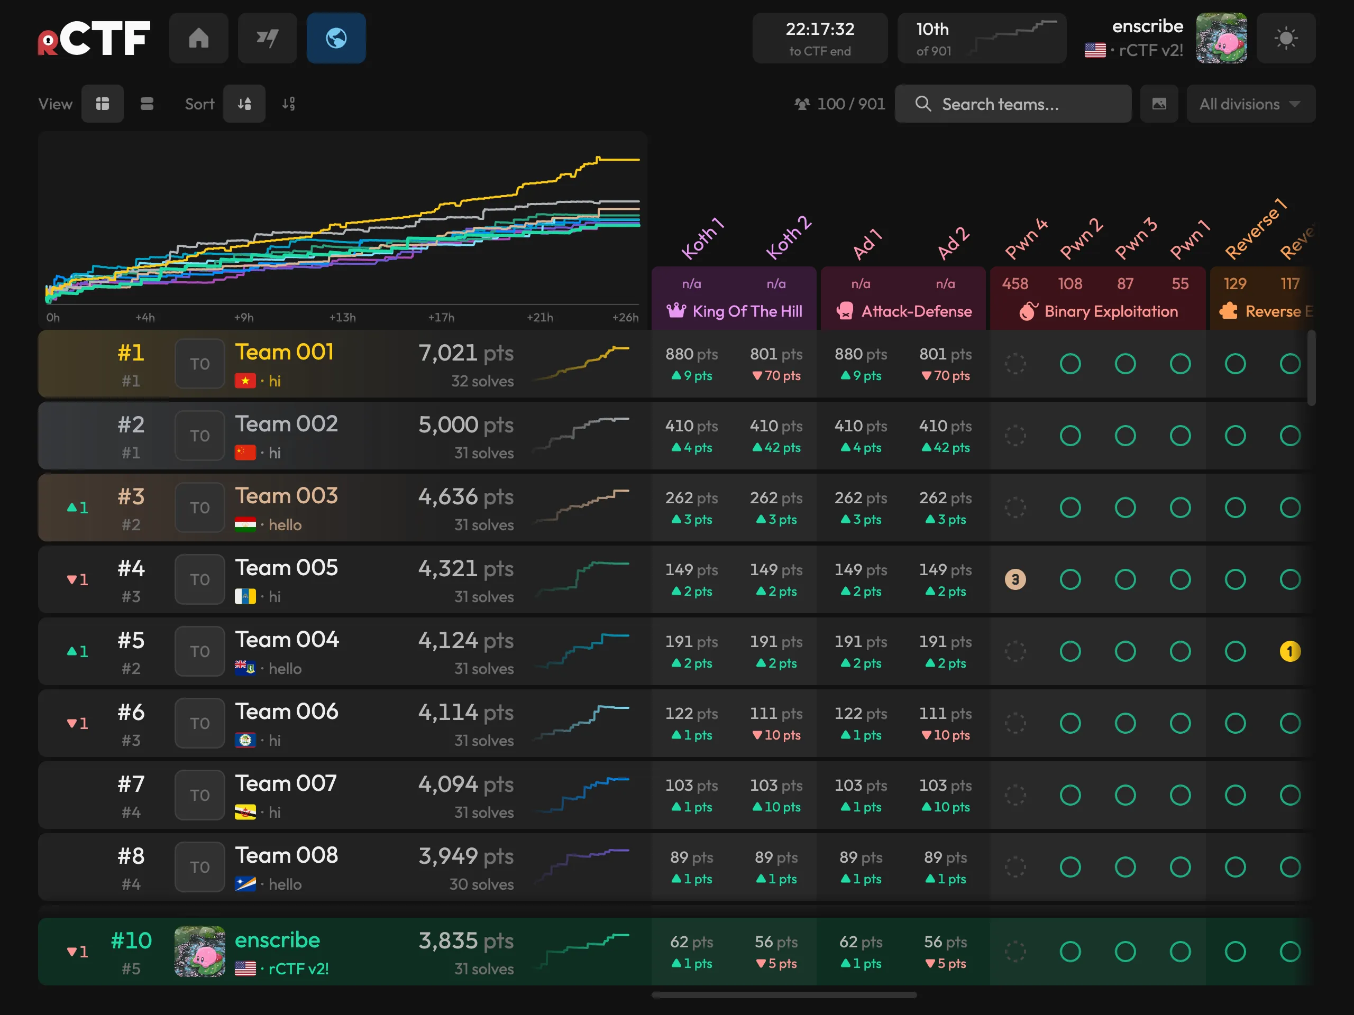Open the challenges flag icon

coord(268,38)
